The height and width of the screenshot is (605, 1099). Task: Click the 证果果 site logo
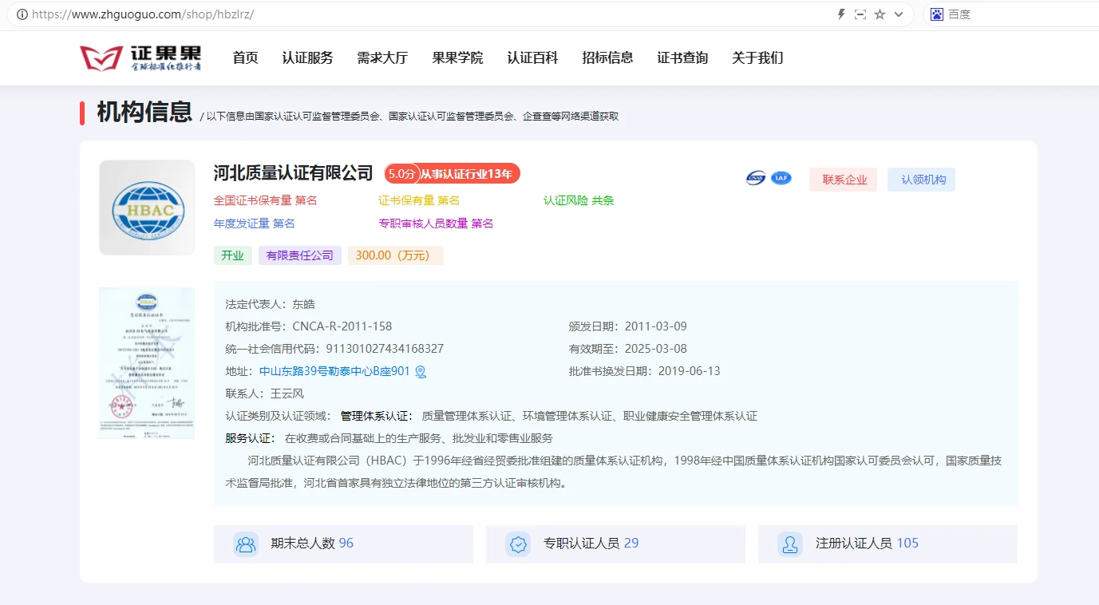coord(140,58)
